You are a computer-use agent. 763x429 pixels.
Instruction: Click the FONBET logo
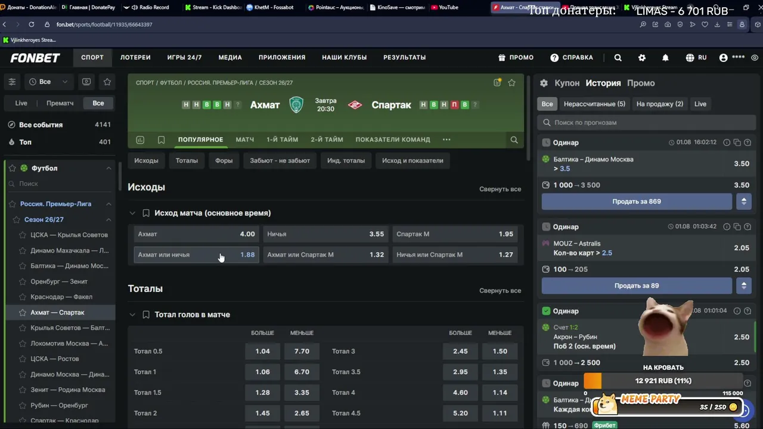[x=35, y=57]
